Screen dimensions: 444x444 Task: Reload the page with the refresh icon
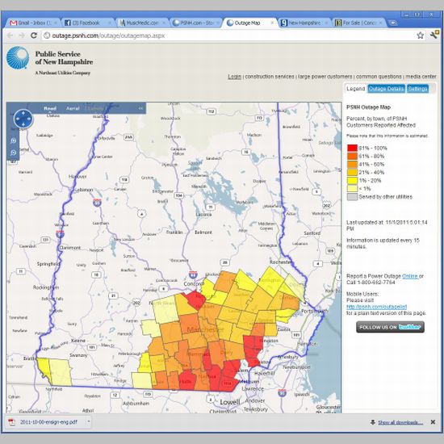pos(34,36)
